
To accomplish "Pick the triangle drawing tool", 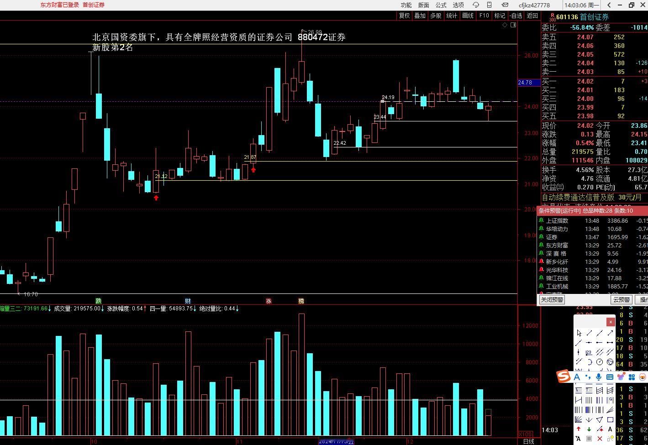I will tap(600, 419).
